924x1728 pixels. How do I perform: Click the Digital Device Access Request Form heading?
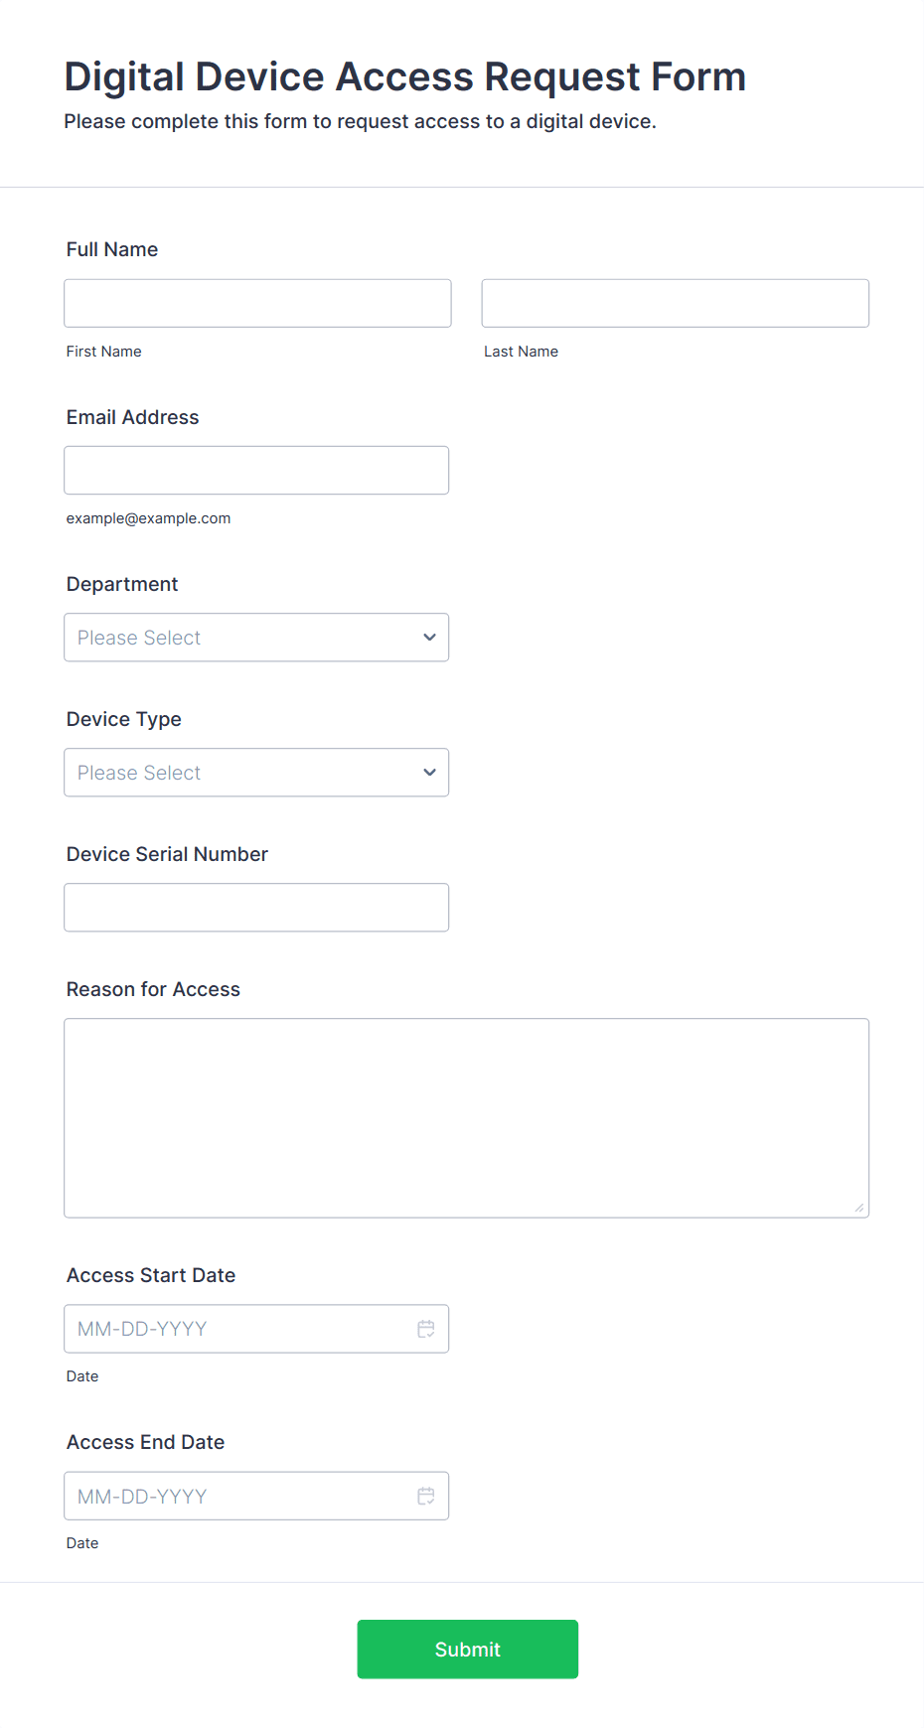point(404,76)
